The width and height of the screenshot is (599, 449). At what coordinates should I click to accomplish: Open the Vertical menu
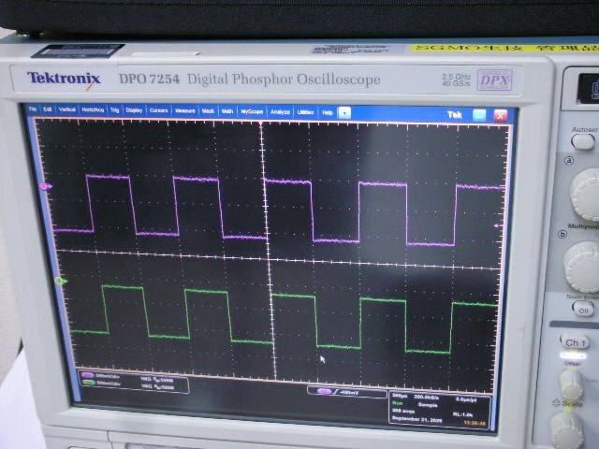click(x=66, y=109)
